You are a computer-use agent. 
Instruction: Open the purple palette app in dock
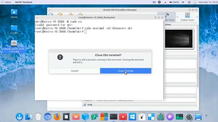[170, 117]
